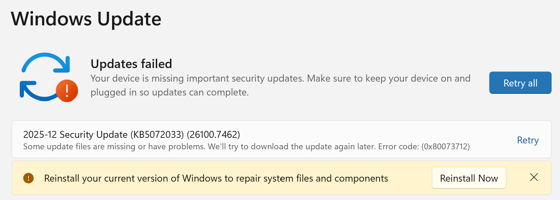The image size is (560, 200).
Task: Click the security updates warning description text
Action: tap(280, 85)
